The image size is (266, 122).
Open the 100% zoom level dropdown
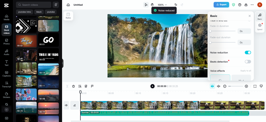162,5
